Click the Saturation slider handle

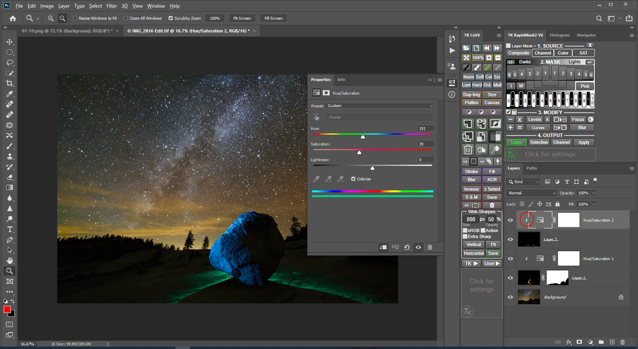tap(359, 152)
